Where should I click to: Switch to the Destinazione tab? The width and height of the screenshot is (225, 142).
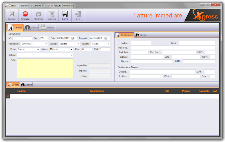tap(125, 35)
